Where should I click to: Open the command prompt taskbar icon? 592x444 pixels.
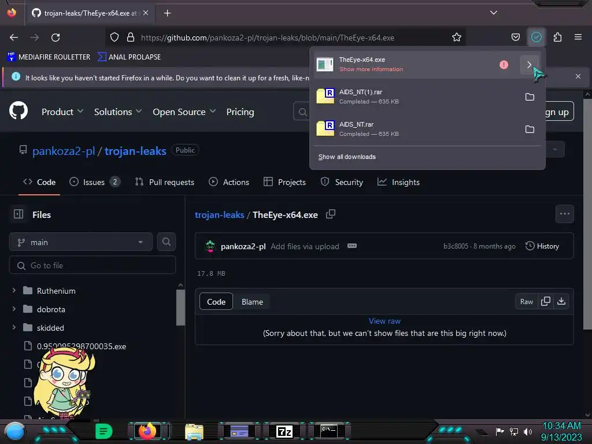click(x=328, y=431)
